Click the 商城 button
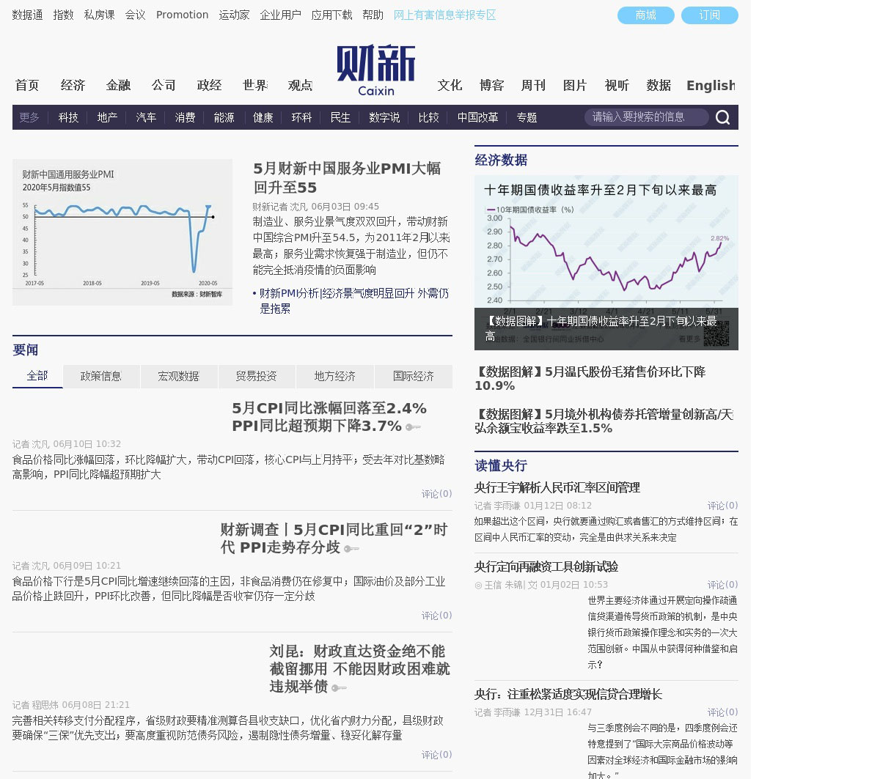The height and width of the screenshot is (779, 880). (x=645, y=15)
